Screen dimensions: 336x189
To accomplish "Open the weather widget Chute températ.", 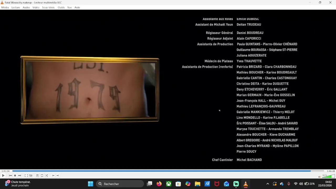I will (x=18, y=184).
